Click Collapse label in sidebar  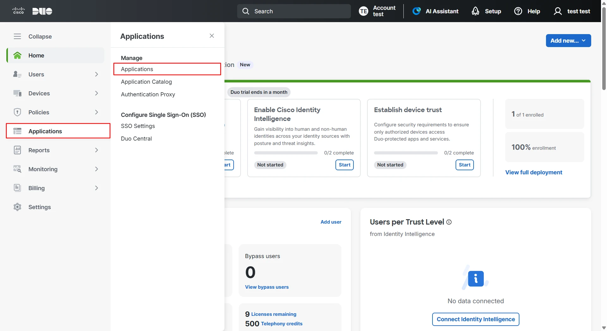click(x=40, y=36)
